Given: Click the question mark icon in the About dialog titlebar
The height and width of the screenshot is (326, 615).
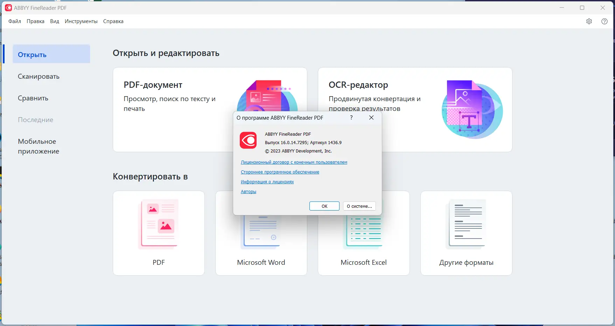Looking at the screenshot, I should [351, 118].
